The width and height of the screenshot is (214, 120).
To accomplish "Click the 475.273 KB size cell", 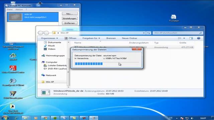I will click(x=187, y=47).
